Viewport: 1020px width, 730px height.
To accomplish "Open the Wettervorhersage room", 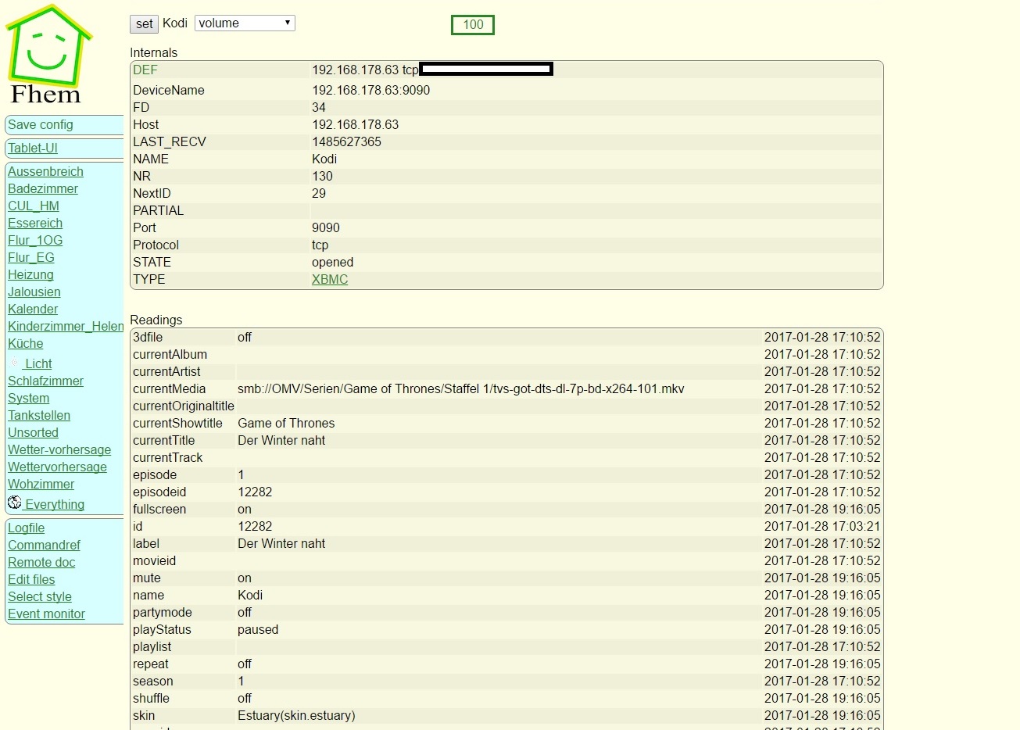I will click(57, 467).
